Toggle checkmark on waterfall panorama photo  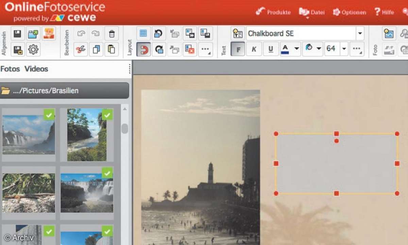(49, 115)
